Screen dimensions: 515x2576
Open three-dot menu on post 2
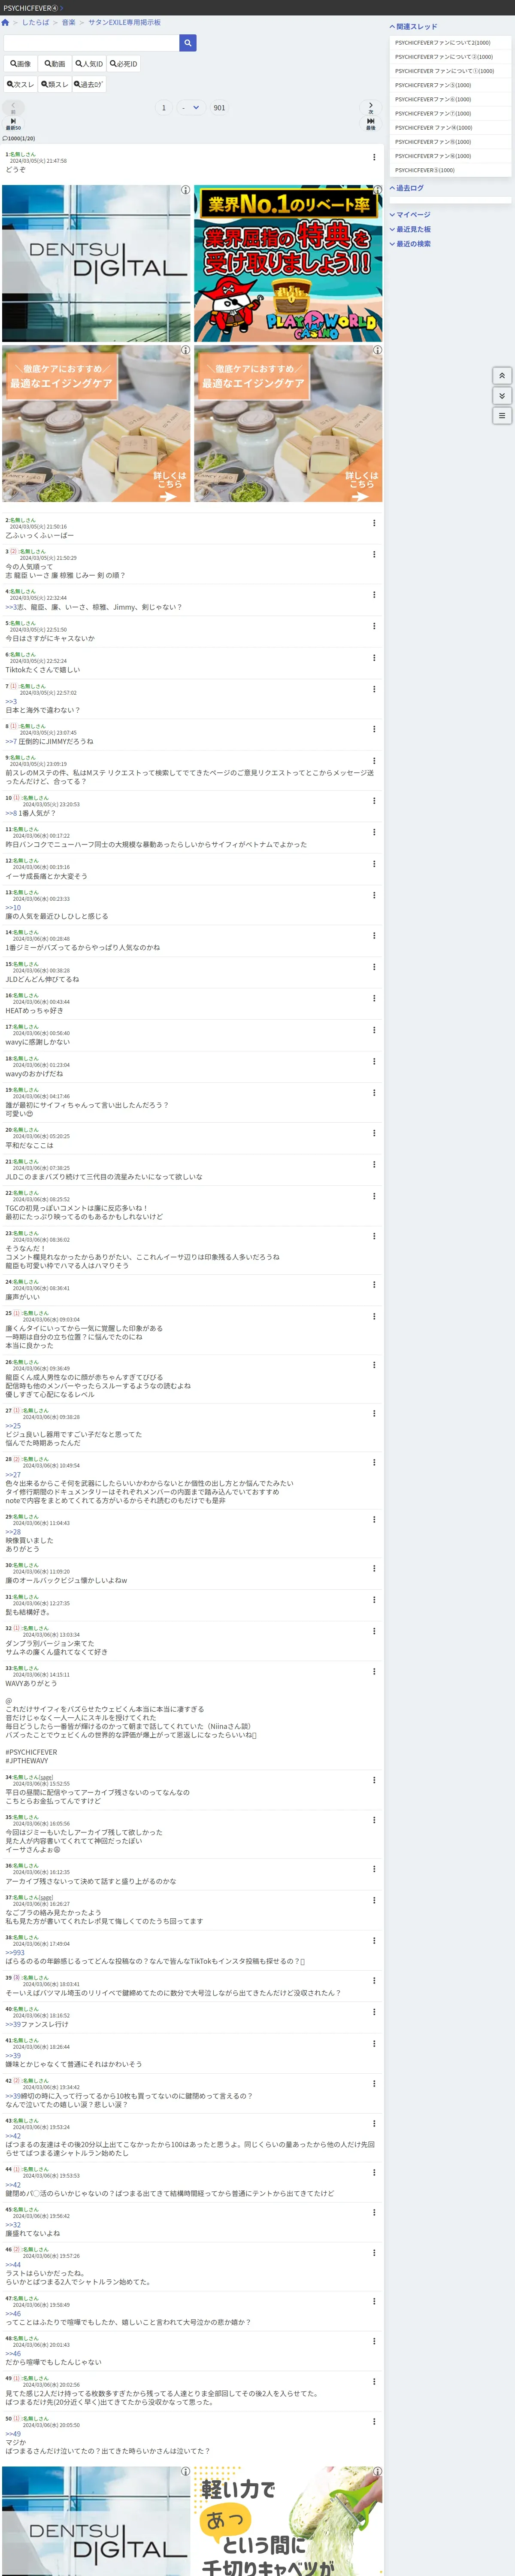point(374,523)
